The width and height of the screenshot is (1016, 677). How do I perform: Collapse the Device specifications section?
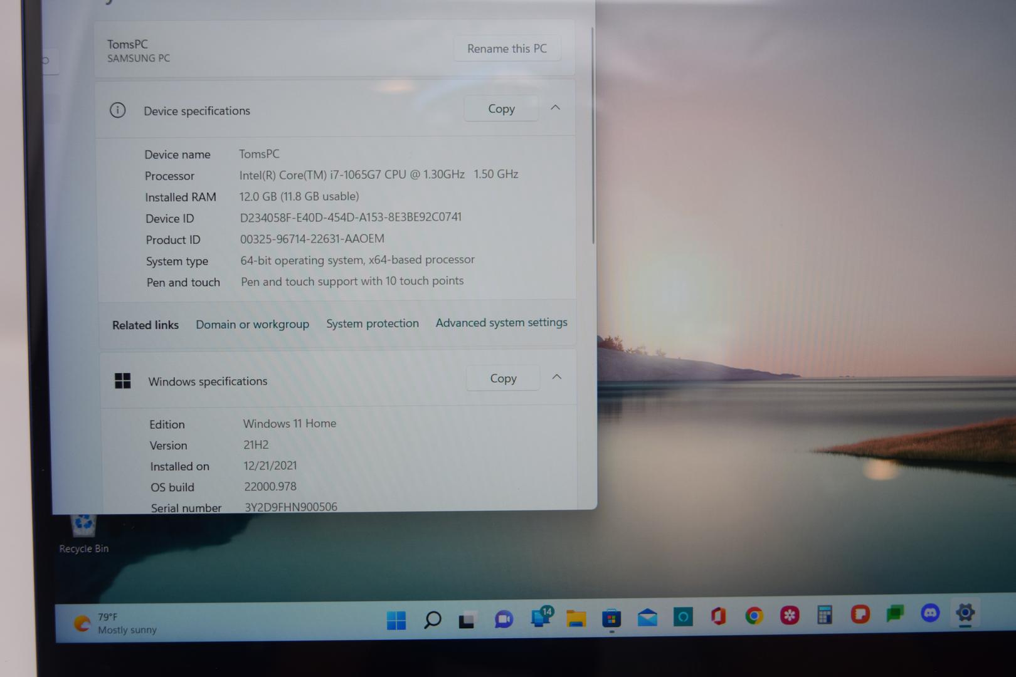pos(555,108)
